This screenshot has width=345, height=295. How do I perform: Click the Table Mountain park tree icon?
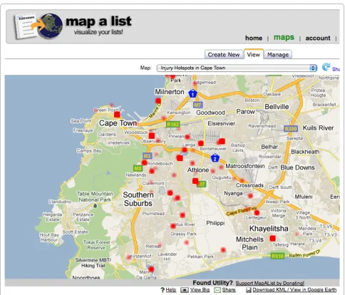[x=95, y=206]
